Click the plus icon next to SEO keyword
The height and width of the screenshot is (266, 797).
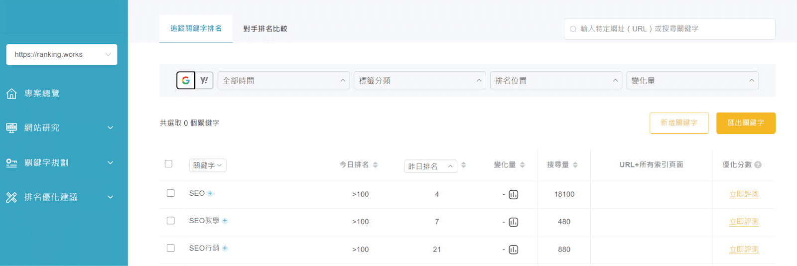(210, 193)
